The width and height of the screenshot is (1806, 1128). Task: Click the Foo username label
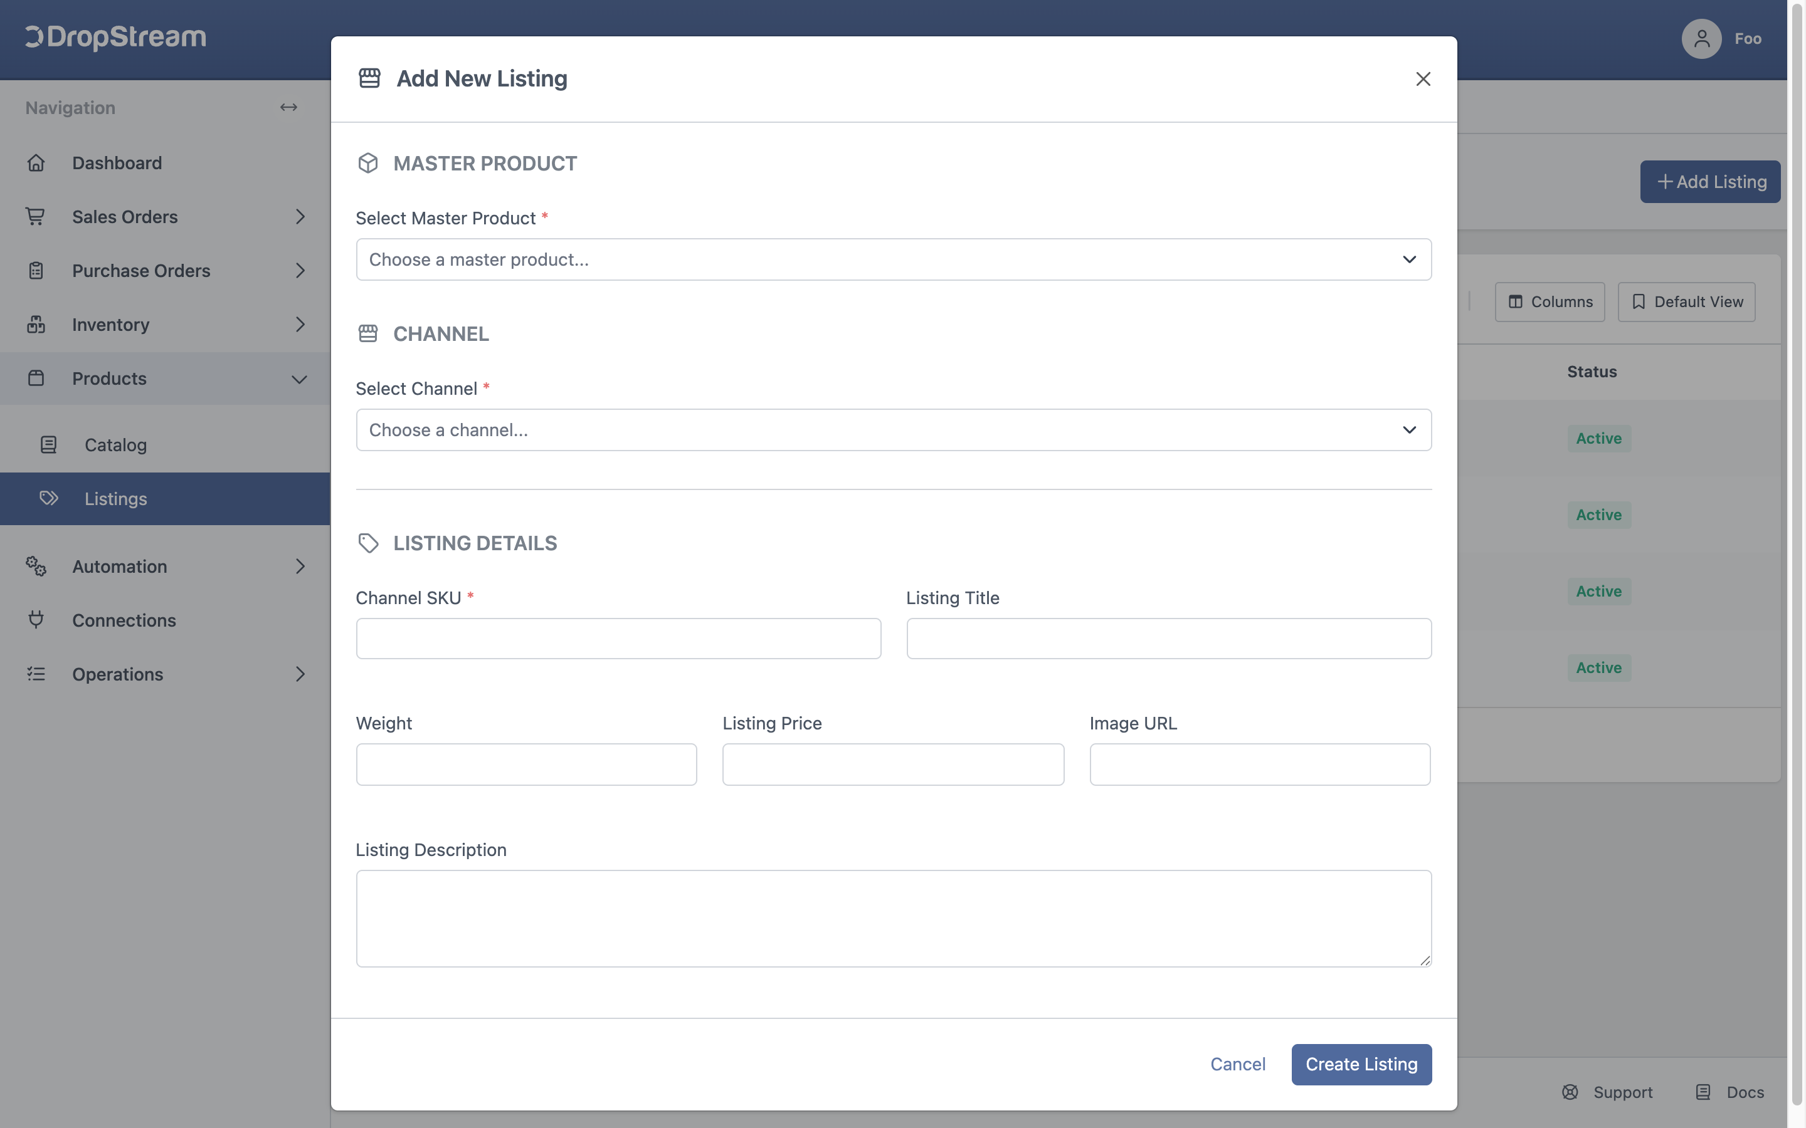point(1748,38)
